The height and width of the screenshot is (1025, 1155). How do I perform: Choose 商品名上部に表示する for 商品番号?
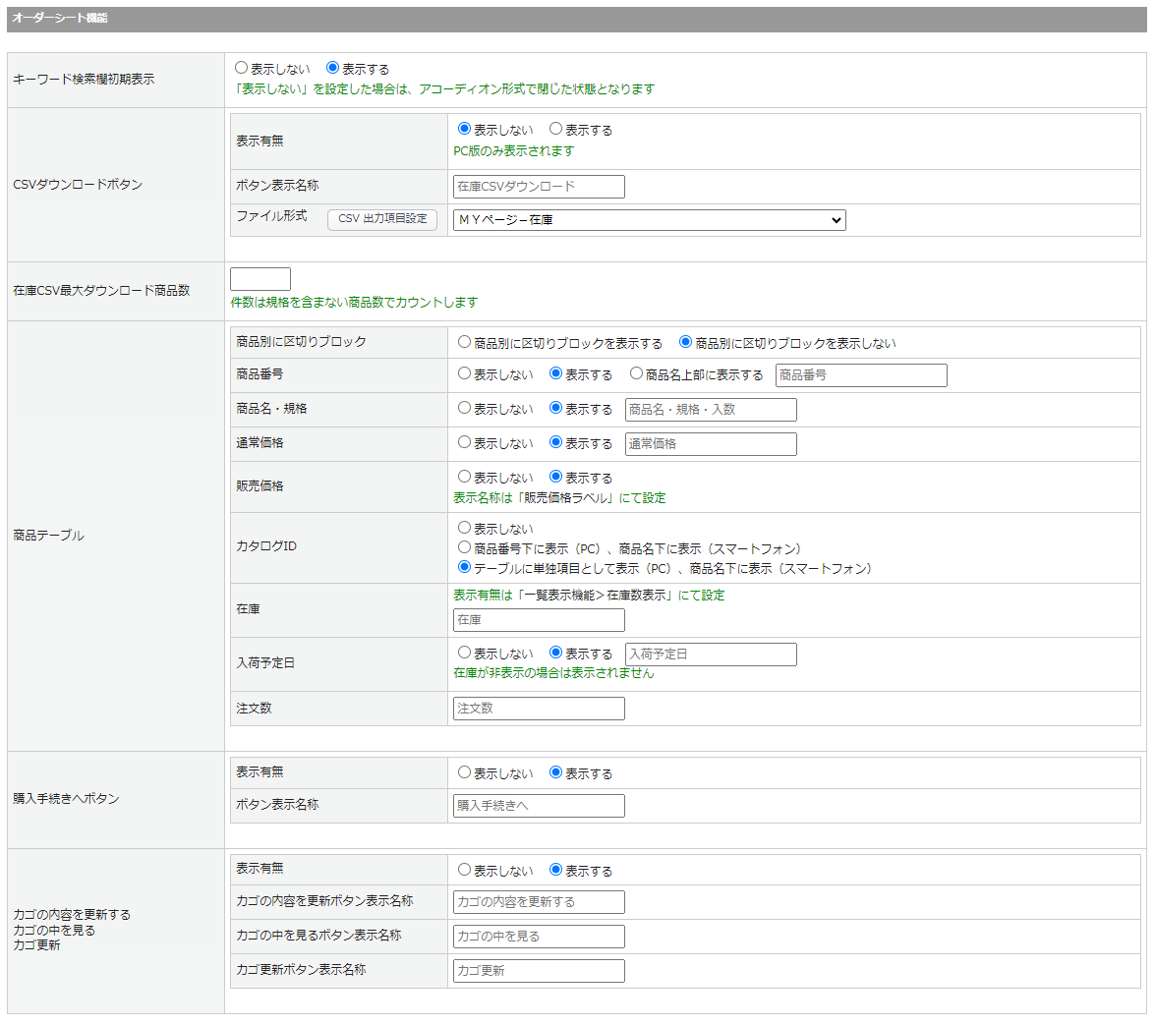pyautogui.click(x=636, y=374)
